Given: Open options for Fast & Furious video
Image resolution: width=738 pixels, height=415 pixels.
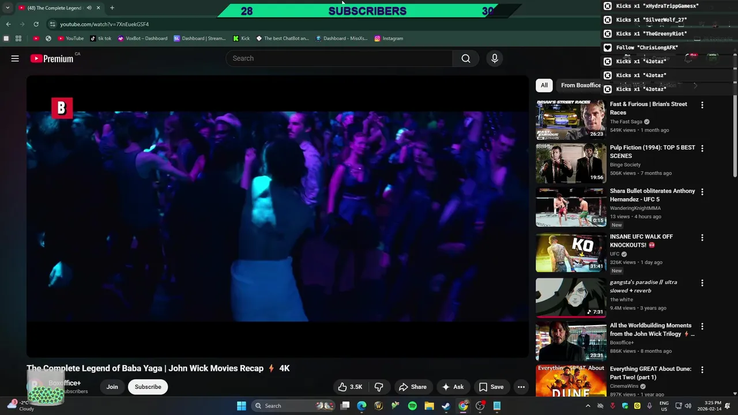Looking at the screenshot, I should 702,105.
